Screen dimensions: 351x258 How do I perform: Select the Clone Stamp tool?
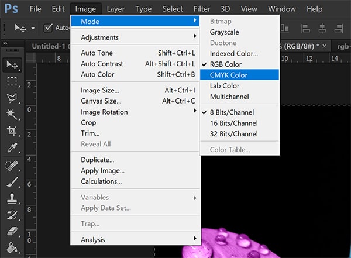[x=12, y=199]
